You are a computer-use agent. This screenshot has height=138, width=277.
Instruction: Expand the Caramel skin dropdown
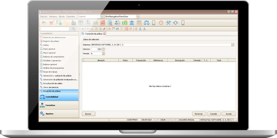click(102, 17)
